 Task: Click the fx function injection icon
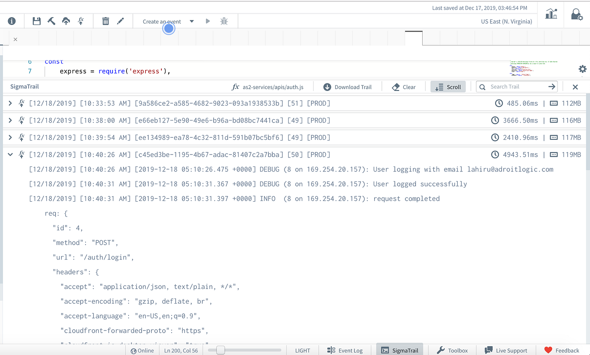[x=80, y=21]
